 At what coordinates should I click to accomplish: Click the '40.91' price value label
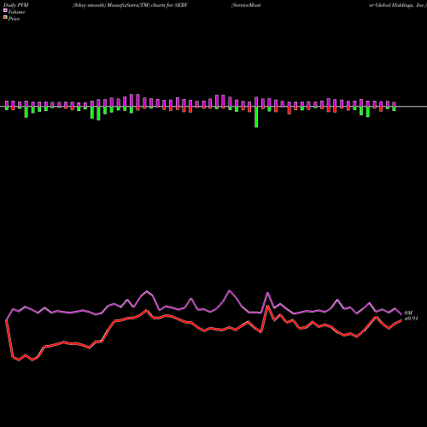tap(412, 319)
